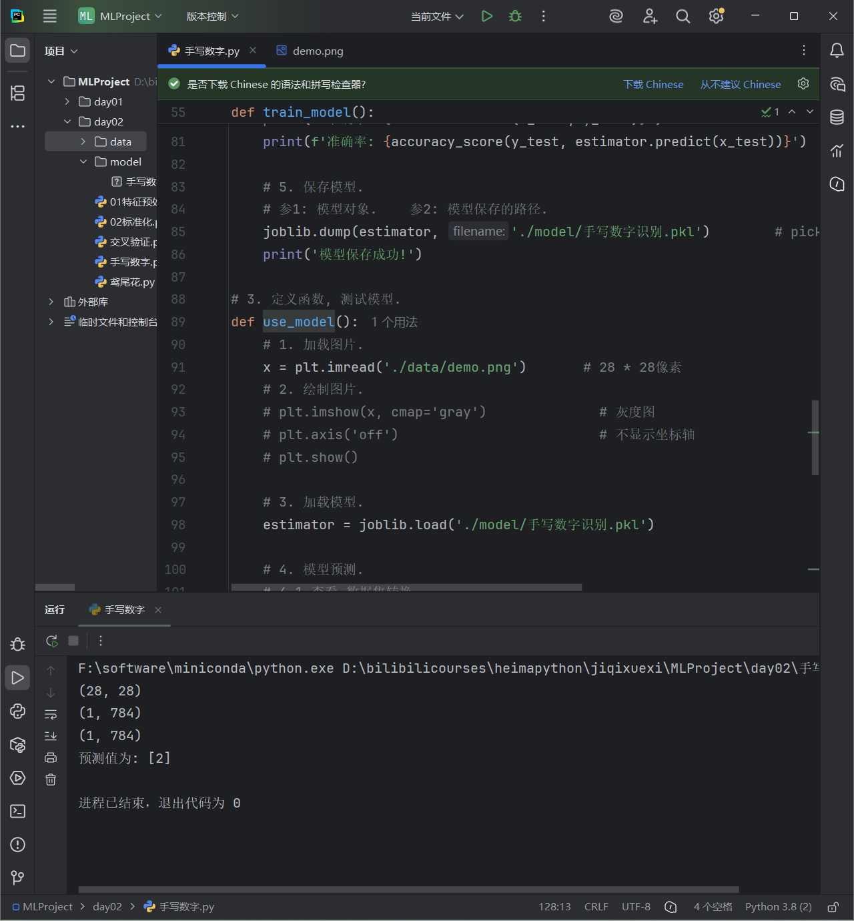Open the Database tool window
The width and height of the screenshot is (854, 921).
coord(837,117)
